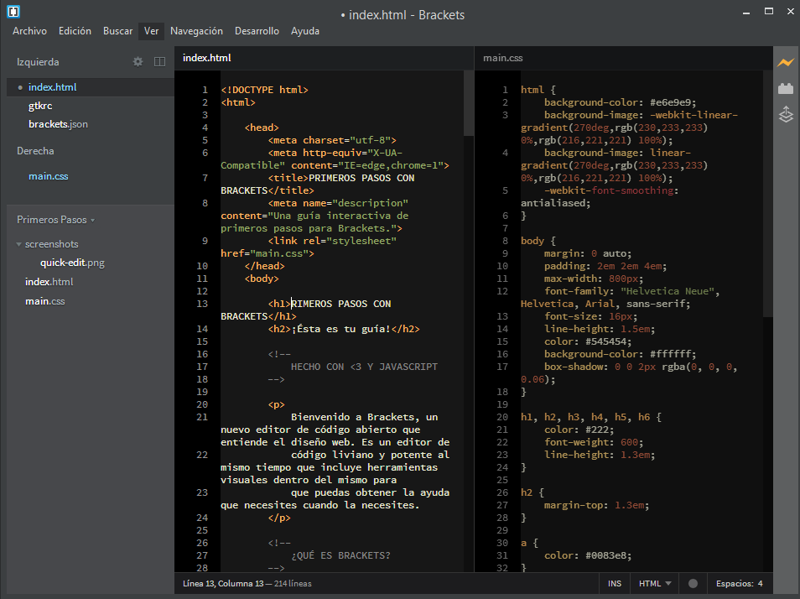Click the indentation size value 4
Viewport: 800px width, 599px height.
tap(761, 583)
